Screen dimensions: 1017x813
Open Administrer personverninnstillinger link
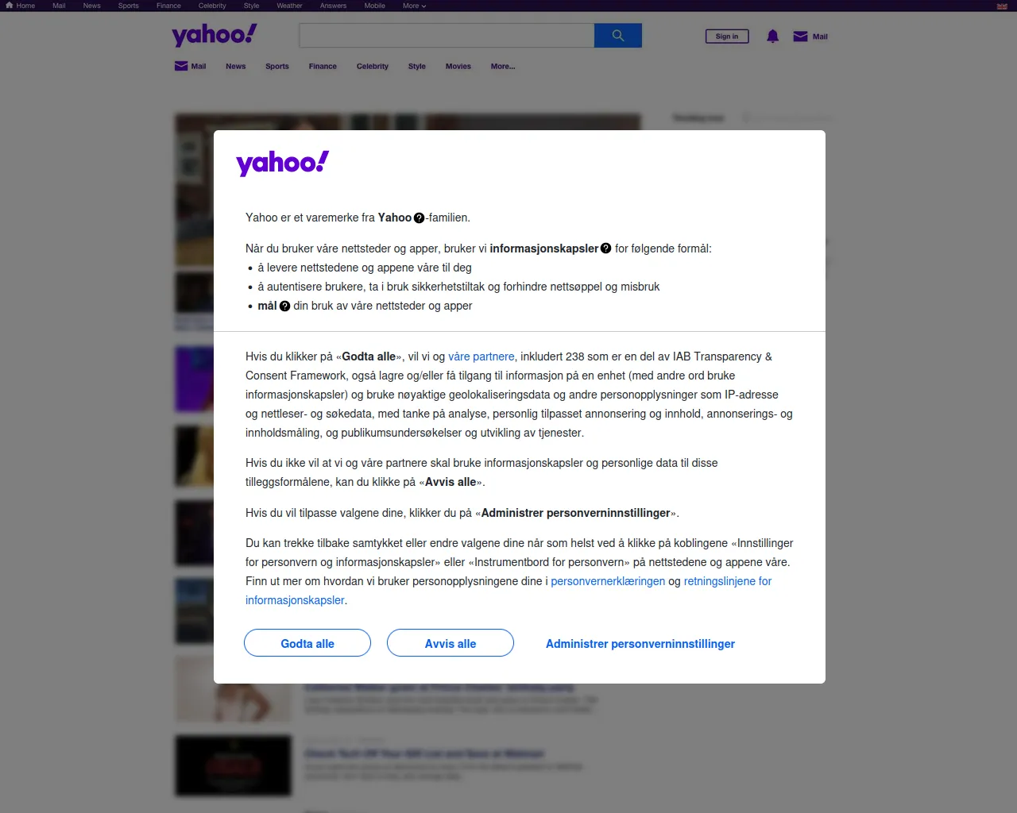pyautogui.click(x=640, y=644)
